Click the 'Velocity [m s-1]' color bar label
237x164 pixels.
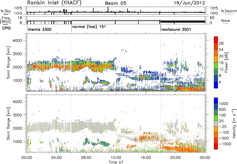pyautogui.click(x=234, y=123)
